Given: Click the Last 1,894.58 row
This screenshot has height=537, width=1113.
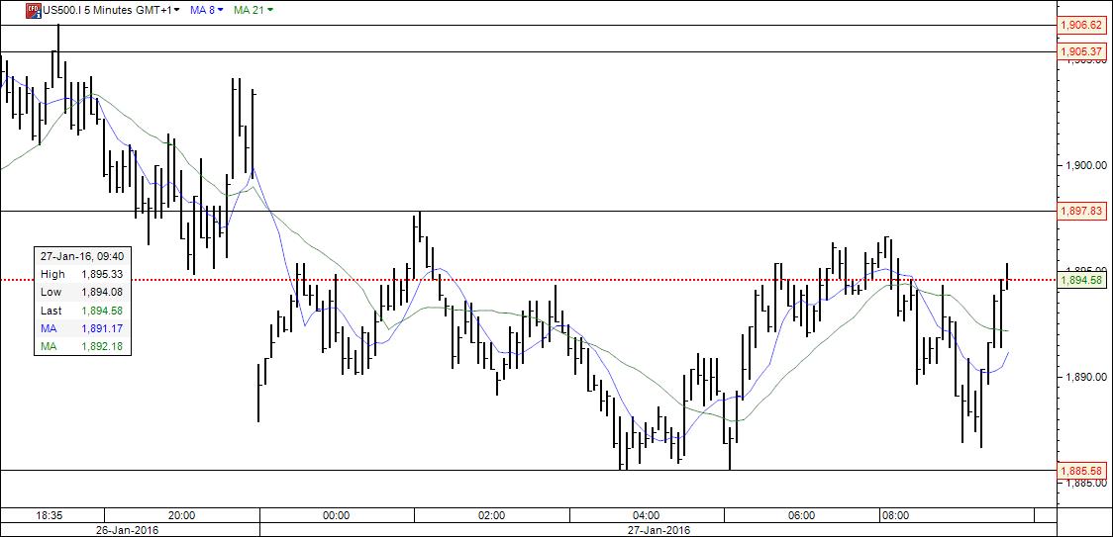Looking at the screenshot, I should [82, 311].
